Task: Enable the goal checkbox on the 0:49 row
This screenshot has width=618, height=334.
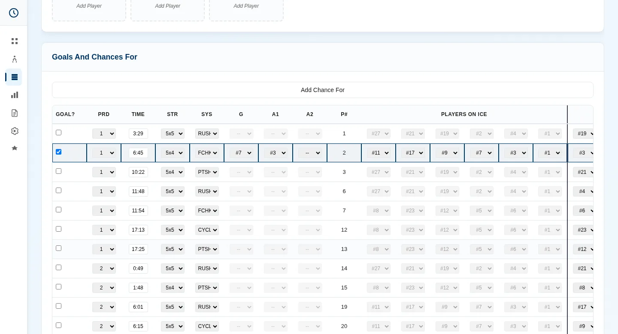Action: [59, 268]
